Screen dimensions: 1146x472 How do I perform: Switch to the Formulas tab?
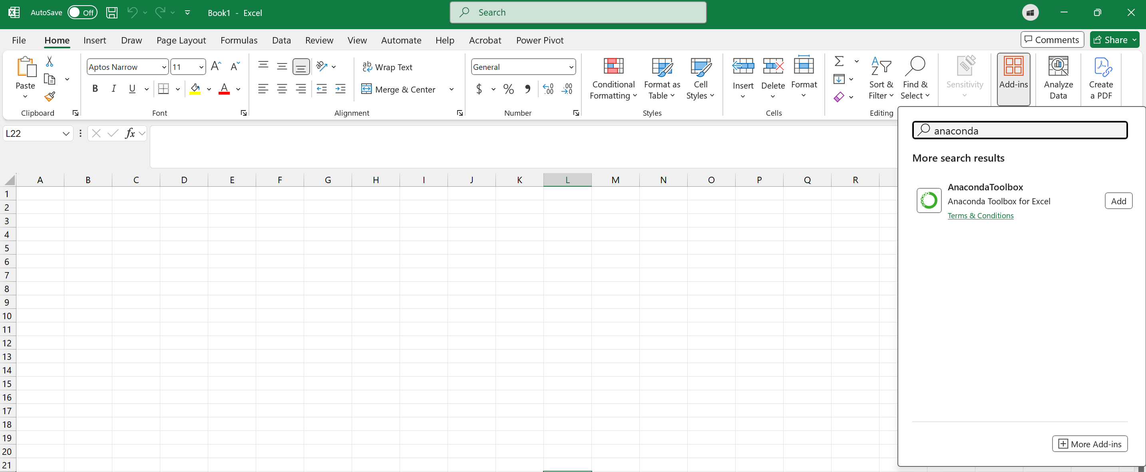[x=239, y=40]
